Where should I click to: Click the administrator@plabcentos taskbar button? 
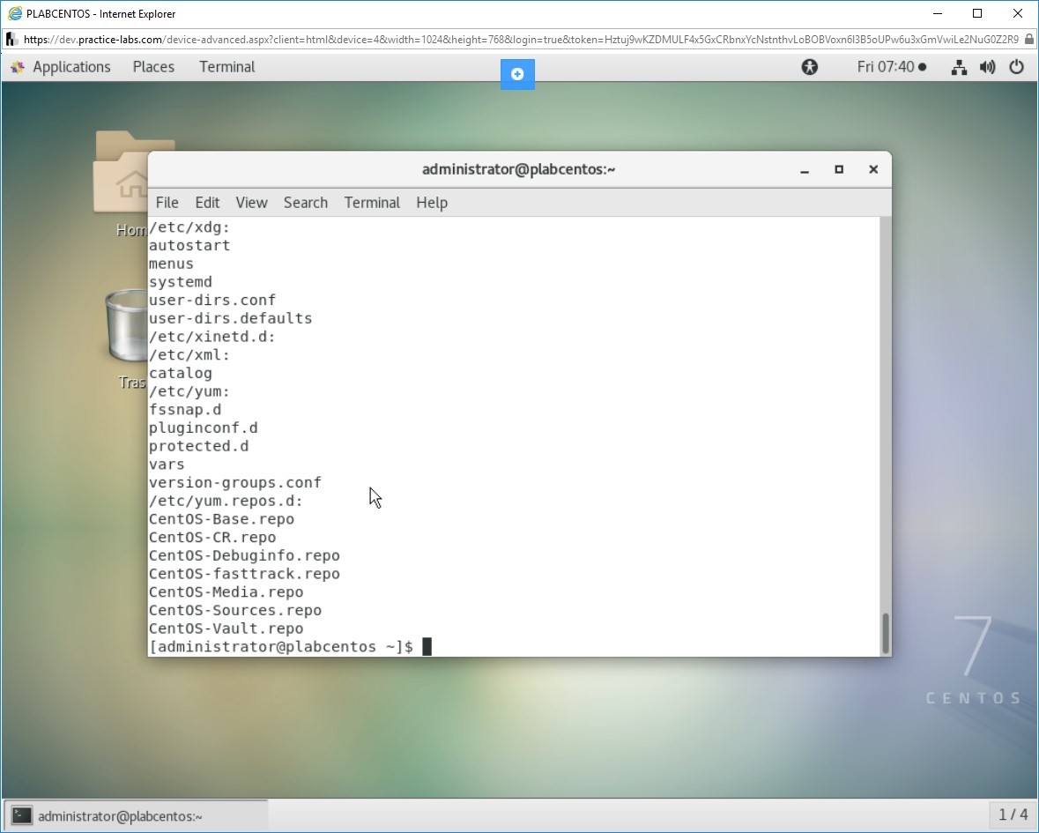point(136,815)
